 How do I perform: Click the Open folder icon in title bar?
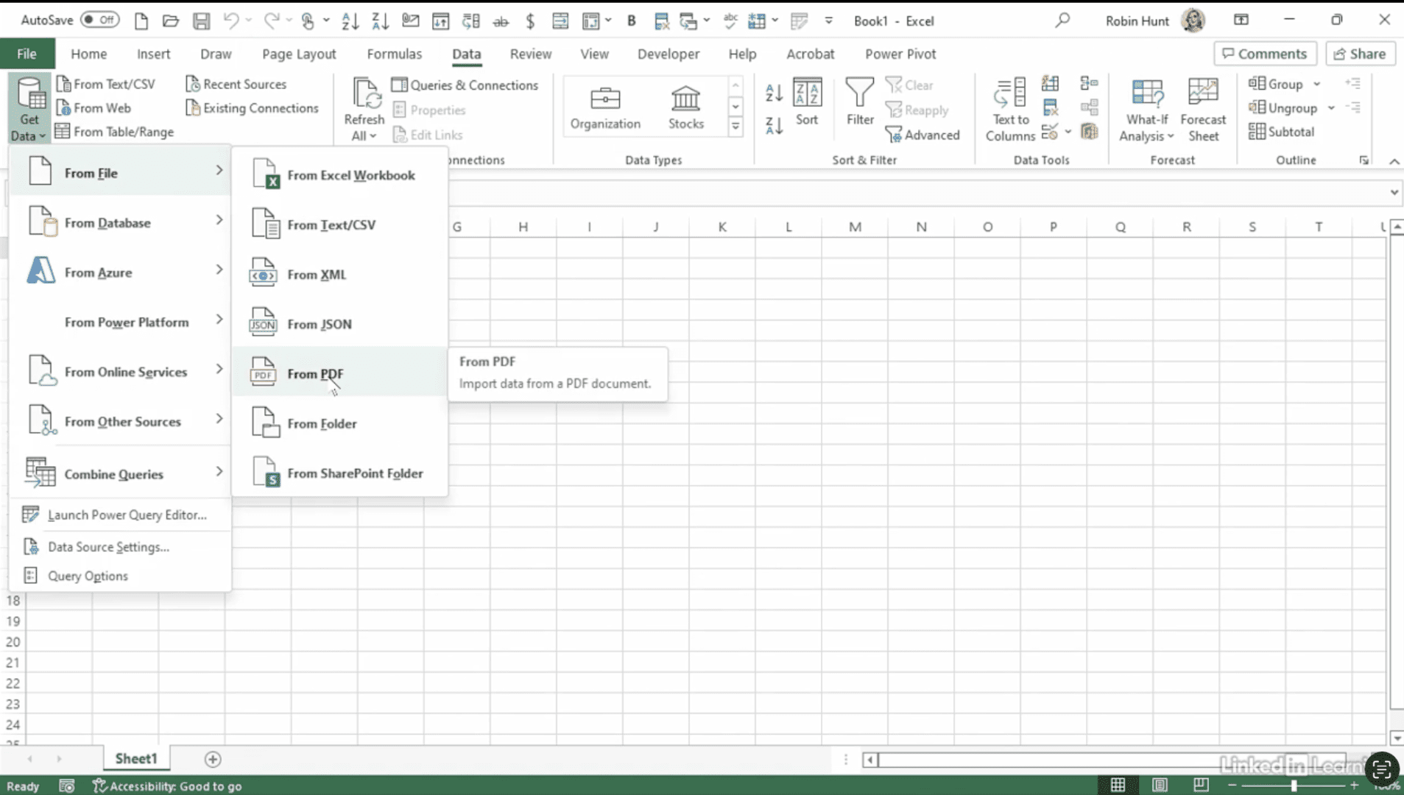[x=171, y=21]
